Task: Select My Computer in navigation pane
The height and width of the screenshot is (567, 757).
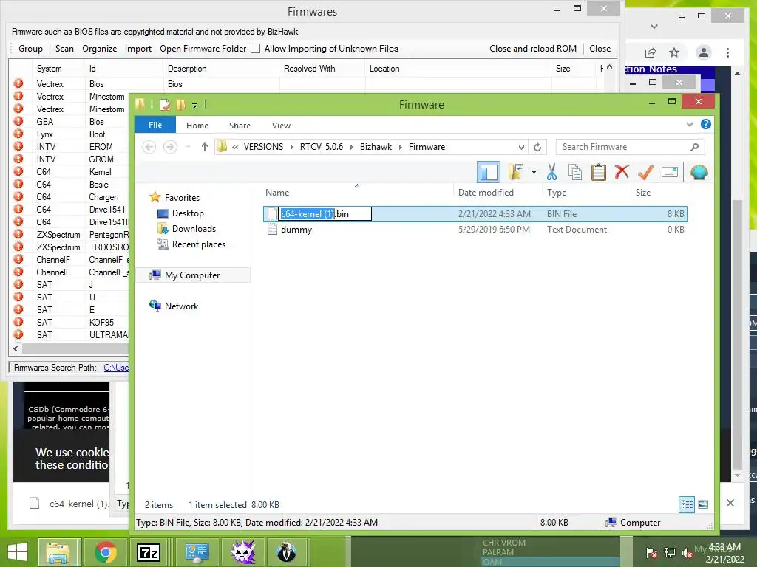Action: 192,275
